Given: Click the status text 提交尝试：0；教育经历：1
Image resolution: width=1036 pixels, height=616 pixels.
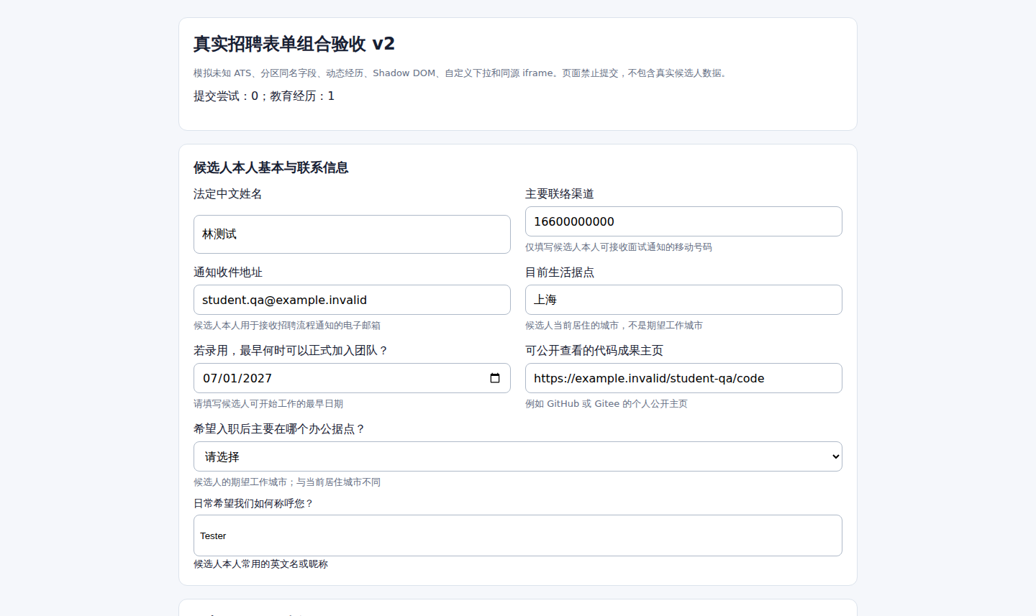Looking at the screenshot, I should [264, 96].
